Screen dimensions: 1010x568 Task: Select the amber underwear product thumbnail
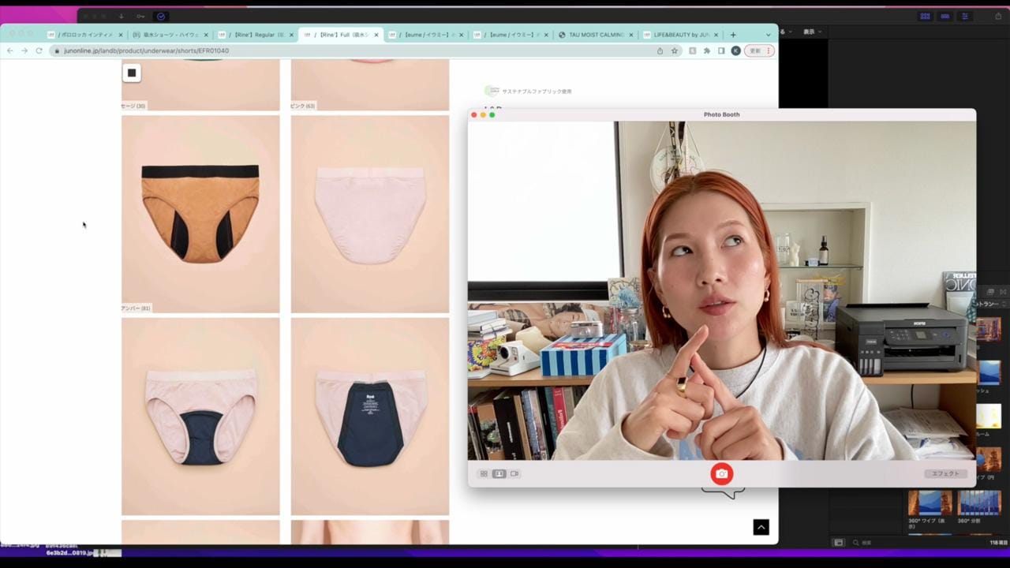point(200,214)
